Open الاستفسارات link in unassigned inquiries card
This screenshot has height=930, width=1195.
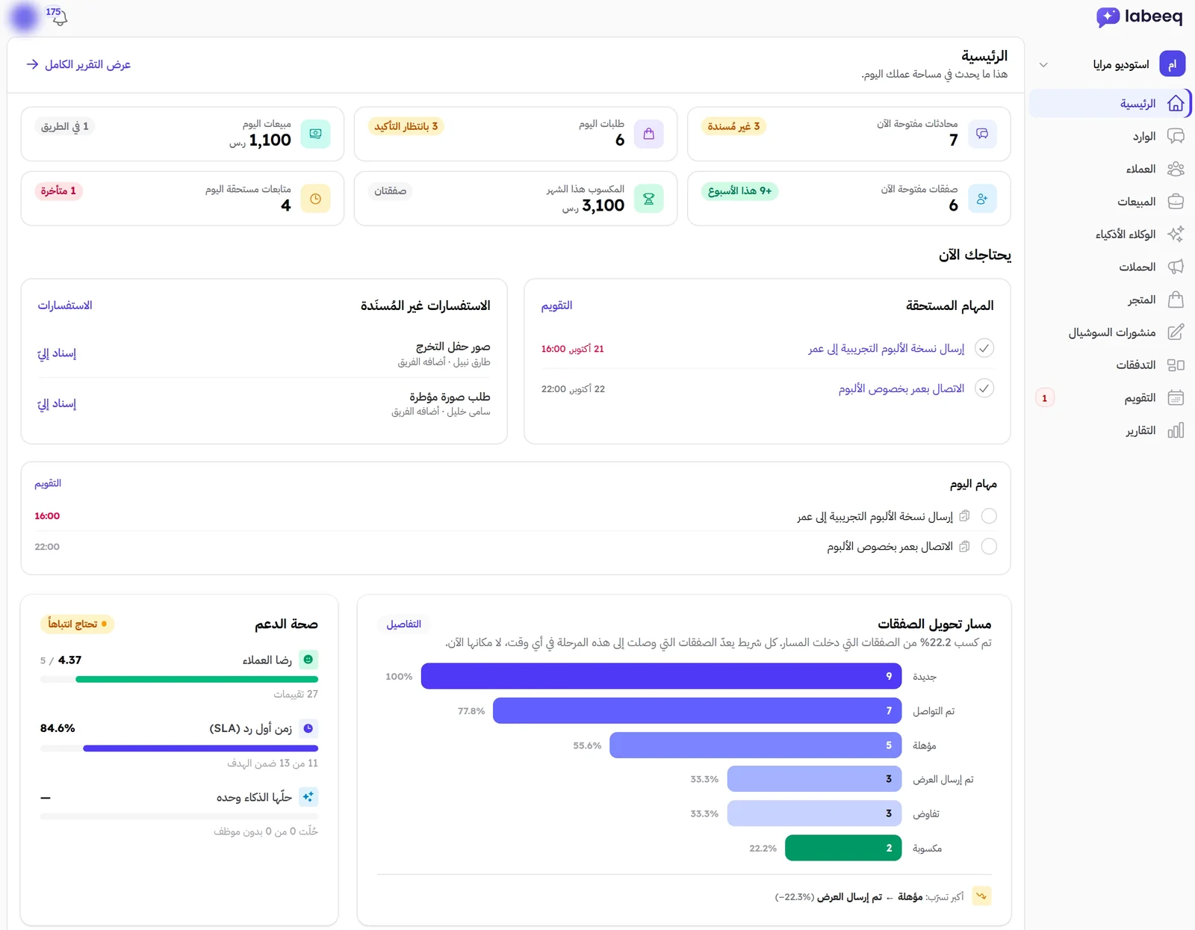pyautogui.click(x=65, y=306)
